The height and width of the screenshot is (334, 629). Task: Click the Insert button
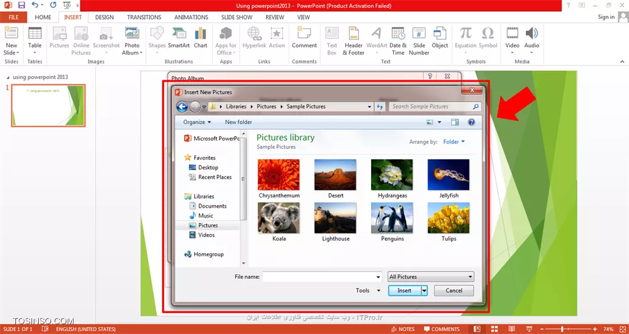(404, 290)
